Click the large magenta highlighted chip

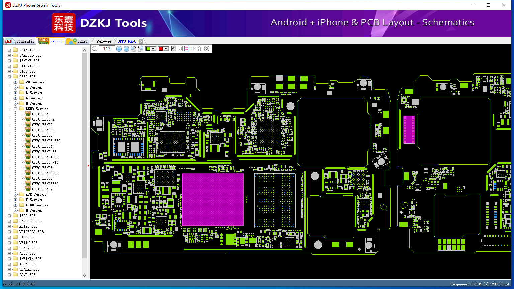tap(213, 199)
